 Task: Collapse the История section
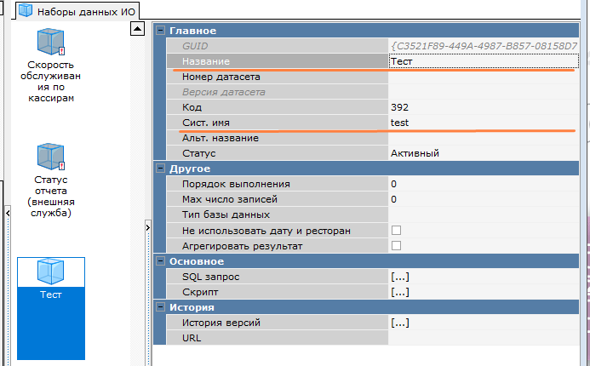coord(159,307)
